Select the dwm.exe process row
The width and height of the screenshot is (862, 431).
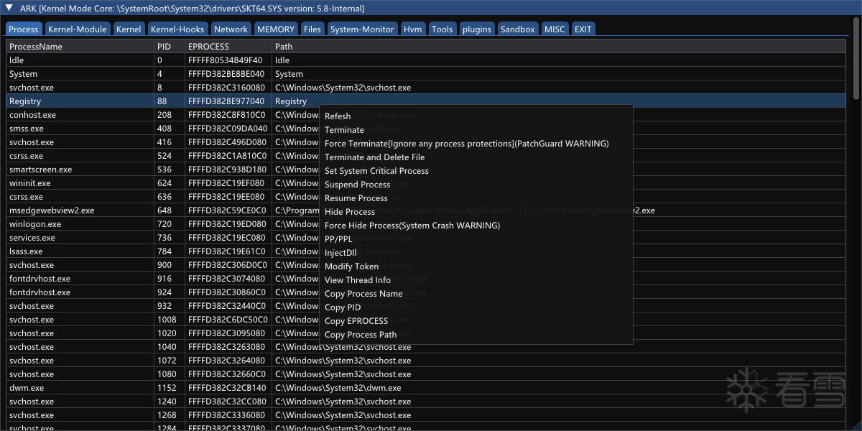point(426,388)
